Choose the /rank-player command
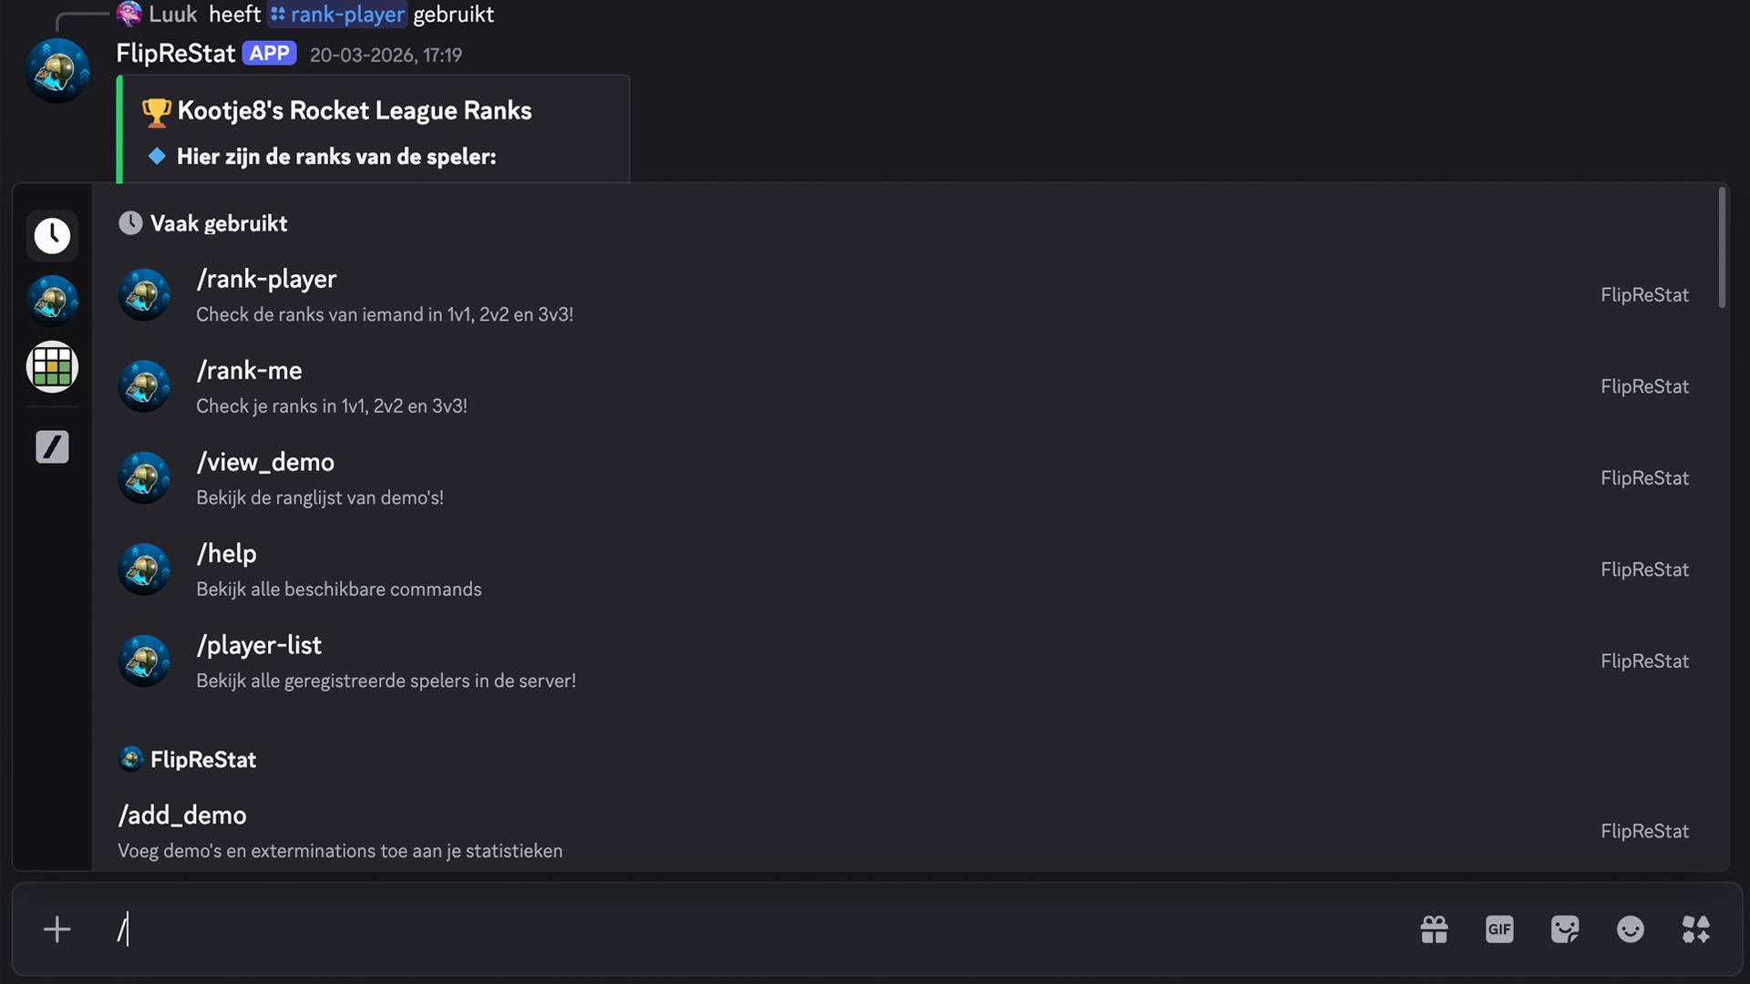This screenshot has height=984, width=1750. tap(266, 280)
